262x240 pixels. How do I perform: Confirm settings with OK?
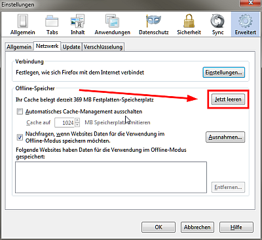159,228
